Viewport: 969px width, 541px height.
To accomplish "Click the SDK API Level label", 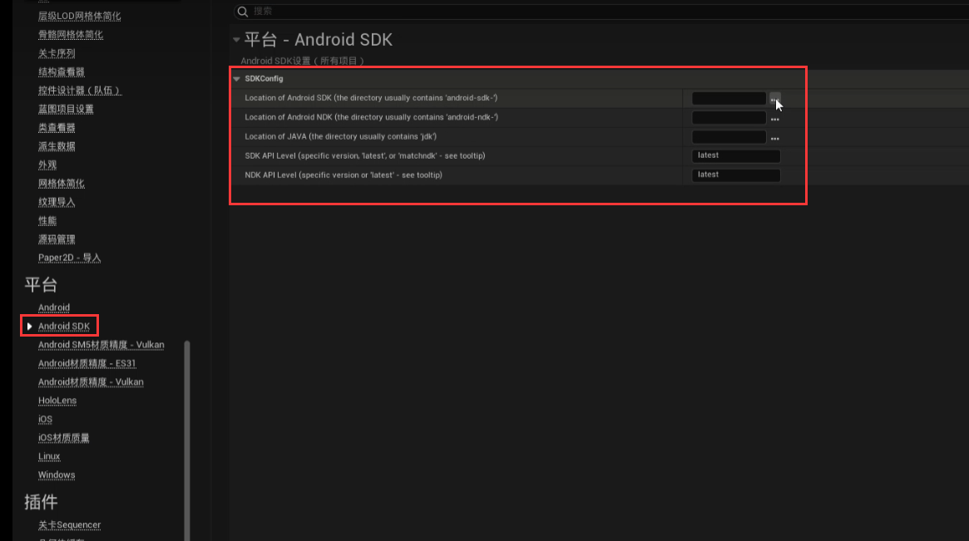I will [x=364, y=155].
